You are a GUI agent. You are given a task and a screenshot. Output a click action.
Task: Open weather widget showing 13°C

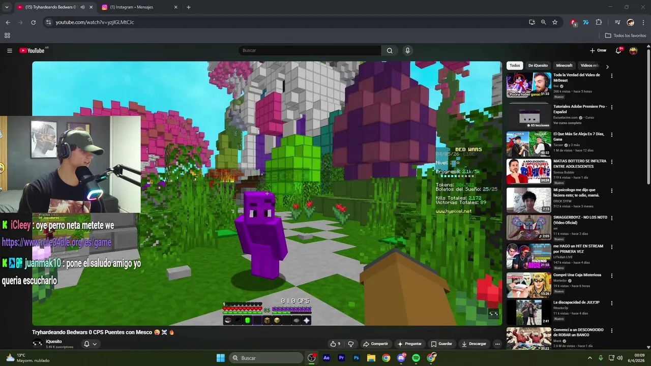point(27,358)
